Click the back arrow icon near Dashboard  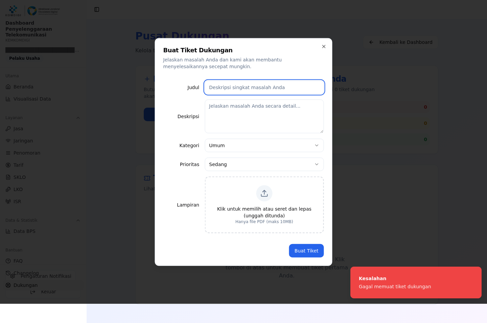(371, 42)
